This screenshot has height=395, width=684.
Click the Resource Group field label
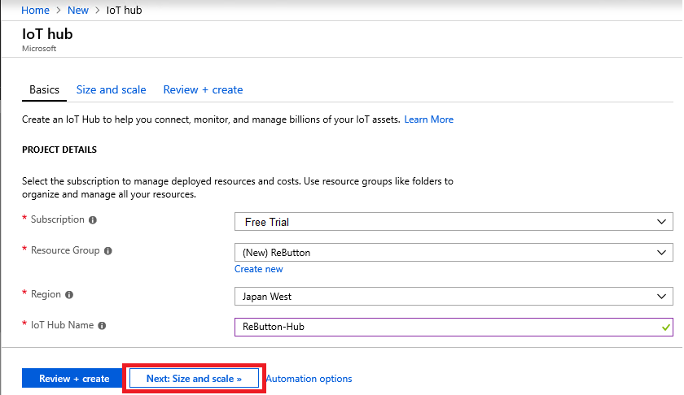pyautogui.click(x=65, y=250)
